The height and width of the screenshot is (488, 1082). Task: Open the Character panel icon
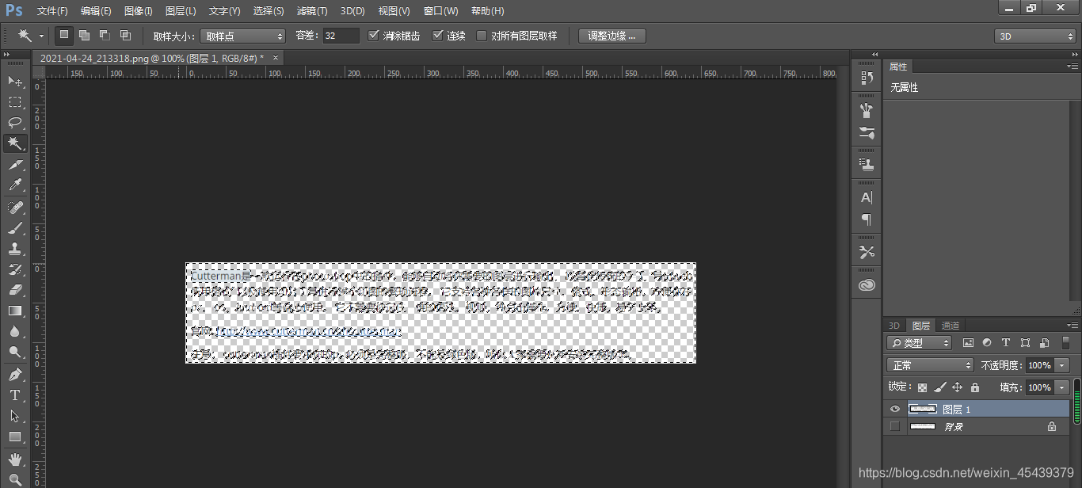click(867, 197)
